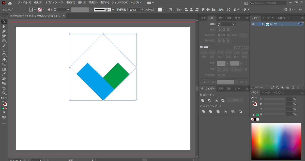Hide レイヤー 1 with eye icon
This screenshot has height=161, width=305.
pyautogui.click(x=253, y=24)
